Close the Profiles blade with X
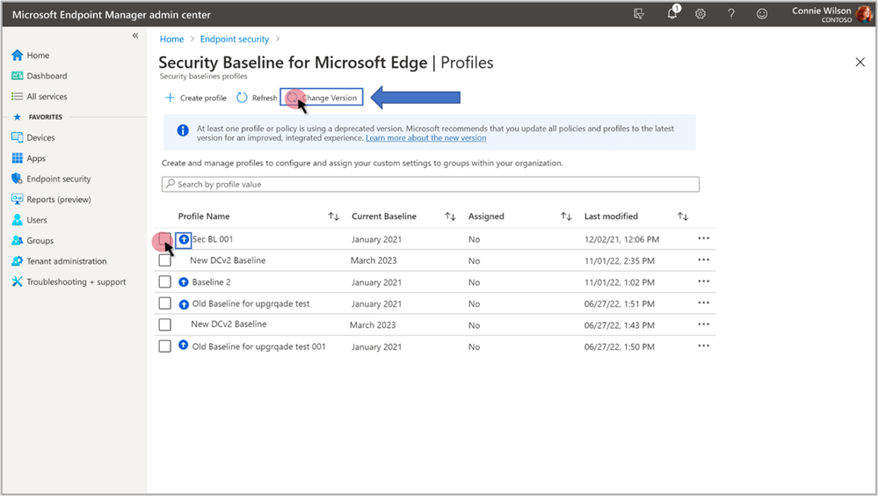The width and height of the screenshot is (878, 496). click(x=860, y=62)
